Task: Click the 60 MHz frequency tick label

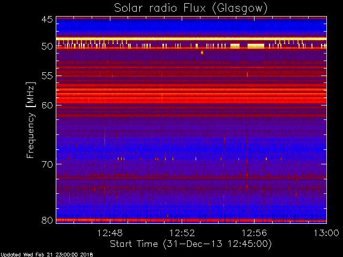Action: (47, 105)
